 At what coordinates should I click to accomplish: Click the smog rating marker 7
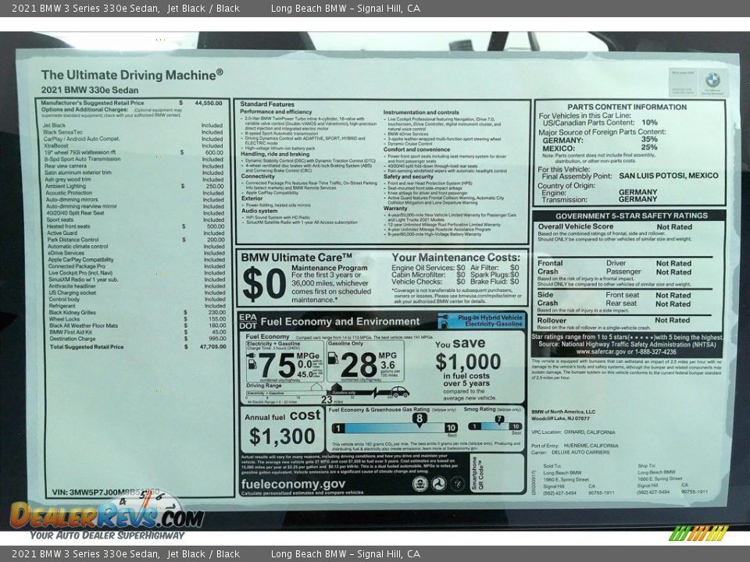click(x=499, y=420)
